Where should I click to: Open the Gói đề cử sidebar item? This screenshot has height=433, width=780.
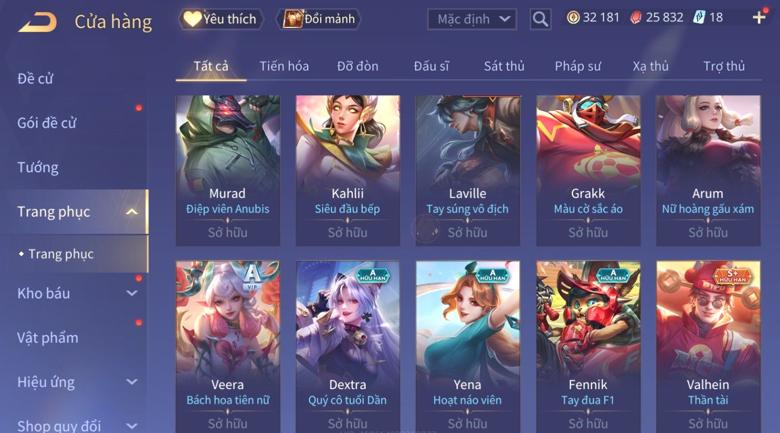point(47,123)
